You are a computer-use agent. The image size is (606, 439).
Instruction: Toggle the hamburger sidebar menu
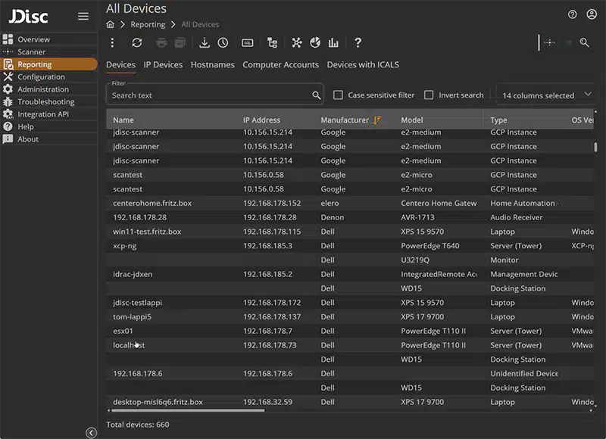83,16
